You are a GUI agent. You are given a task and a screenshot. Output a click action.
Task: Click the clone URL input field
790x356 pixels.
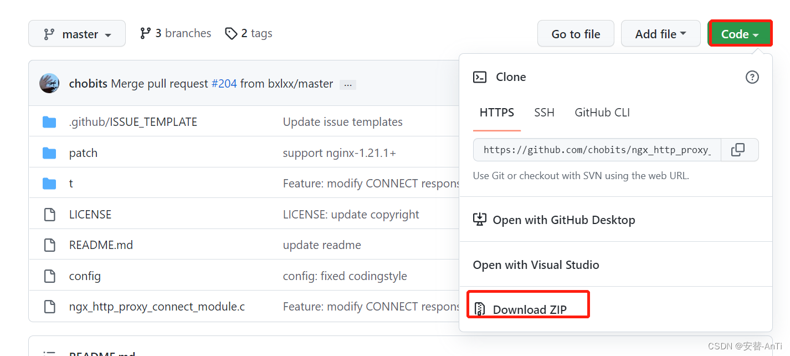pos(597,150)
